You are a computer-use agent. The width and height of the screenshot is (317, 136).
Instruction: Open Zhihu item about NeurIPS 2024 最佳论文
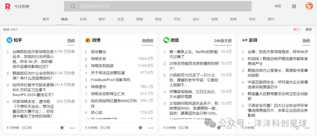point(33,90)
